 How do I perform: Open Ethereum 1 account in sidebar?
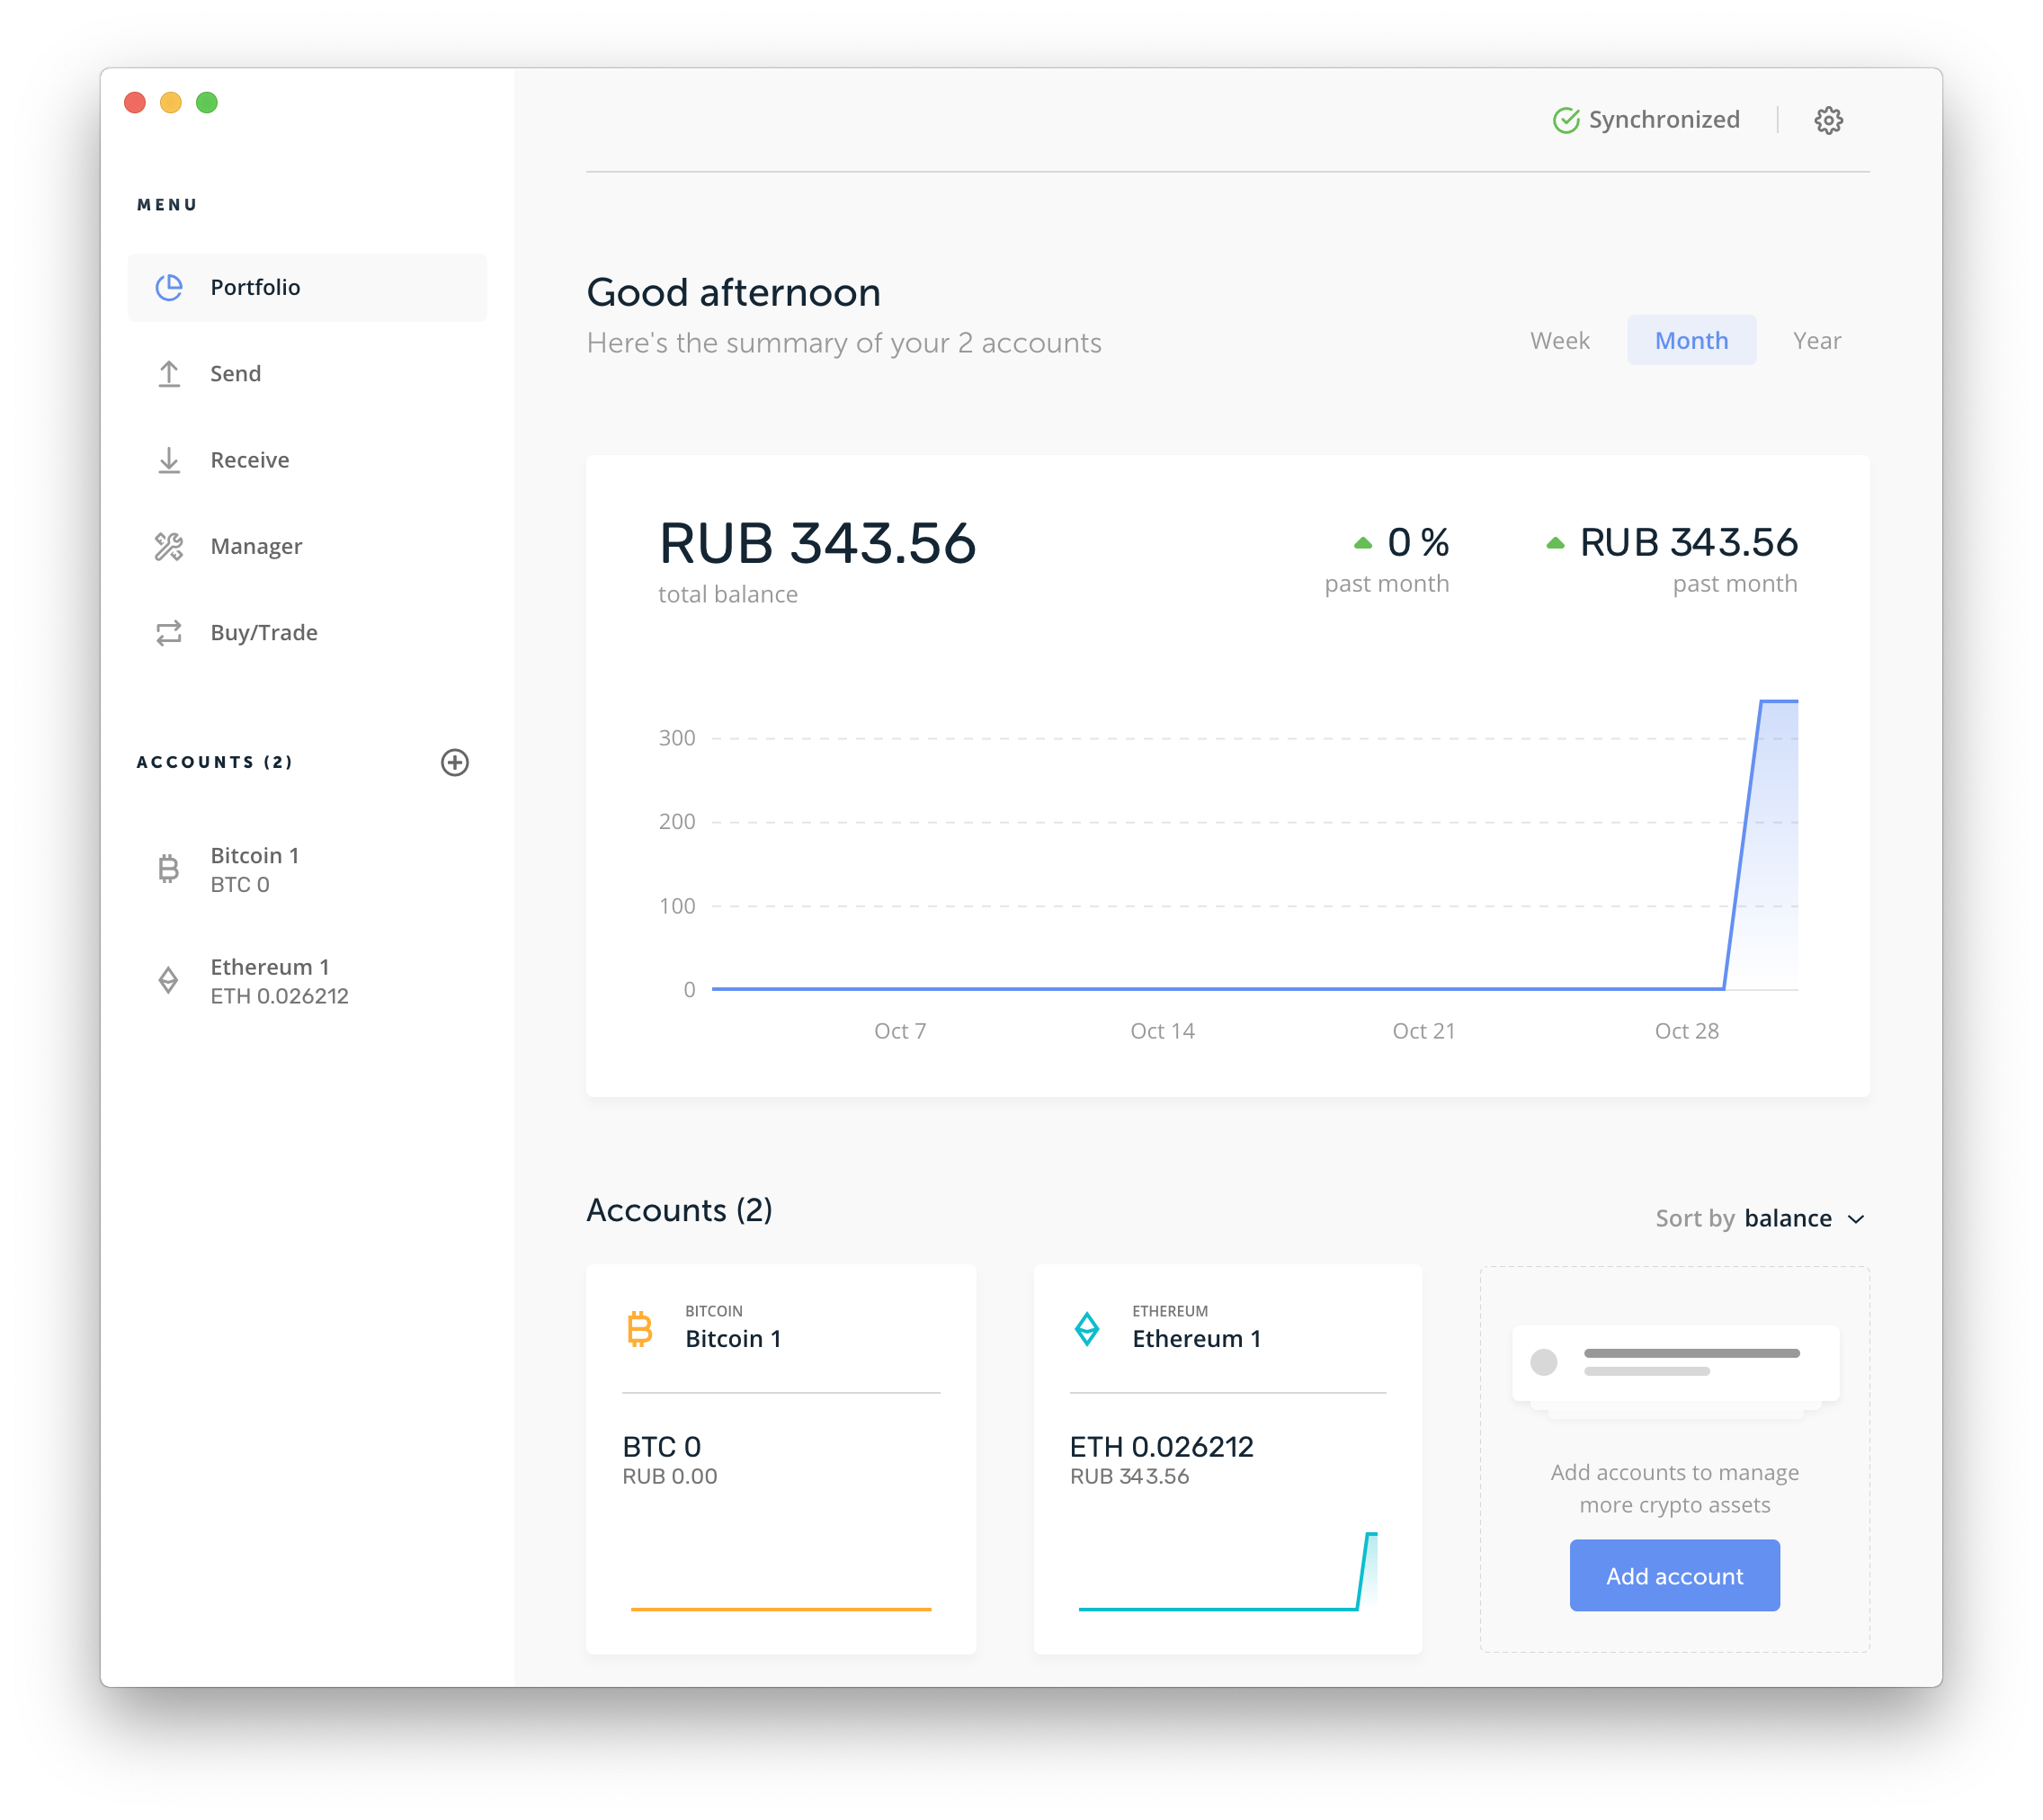(x=307, y=980)
